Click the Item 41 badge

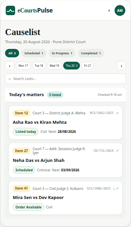[x=21, y=188]
